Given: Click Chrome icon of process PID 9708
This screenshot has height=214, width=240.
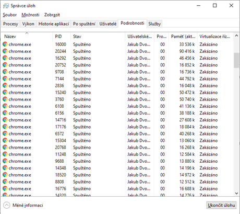Looking at the screenshot, I should point(5,72).
